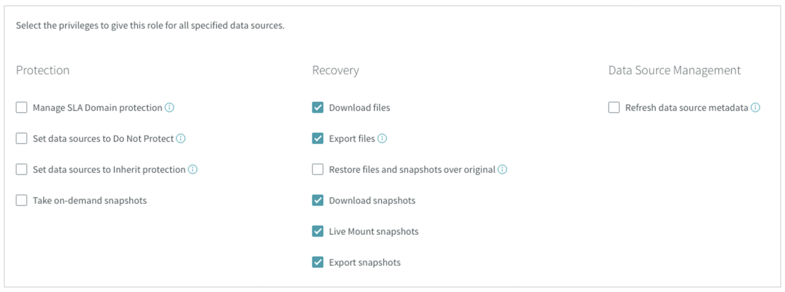
Task: Uncheck Download snapshots privilege
Action: click(318, 201)
